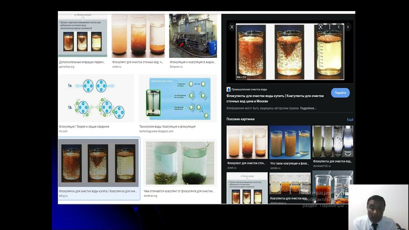This screenshot has height=230, width=409.
Task: Click the Похожие картинки heading
Action: (241, 119)
